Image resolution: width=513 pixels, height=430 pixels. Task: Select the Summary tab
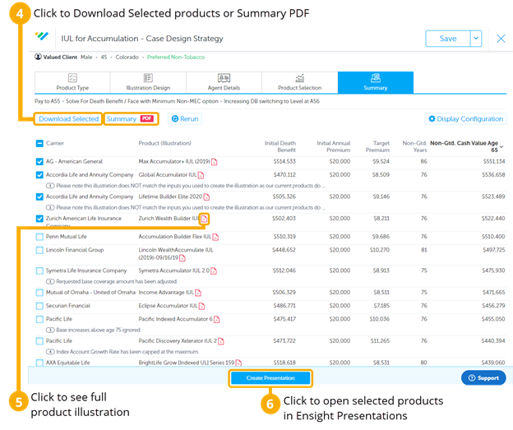[x=376, y=82]
